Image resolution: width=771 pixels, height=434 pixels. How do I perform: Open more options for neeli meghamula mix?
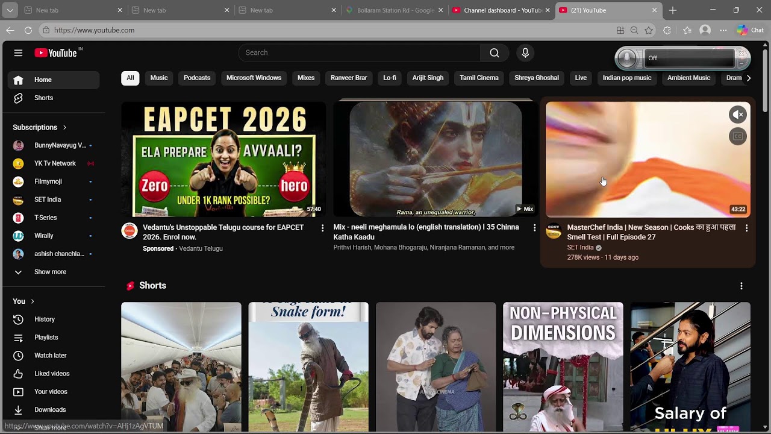pos(534,228)
